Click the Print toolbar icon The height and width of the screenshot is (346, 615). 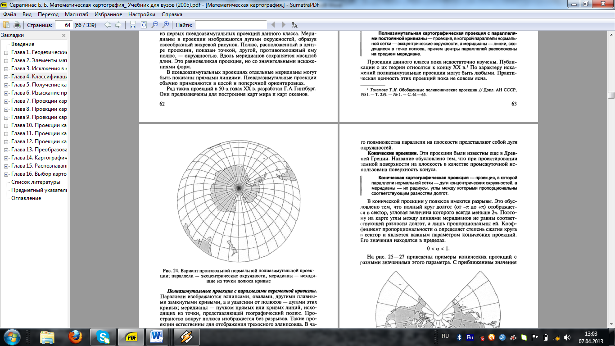pyautogui.click(x=17, y=25)
